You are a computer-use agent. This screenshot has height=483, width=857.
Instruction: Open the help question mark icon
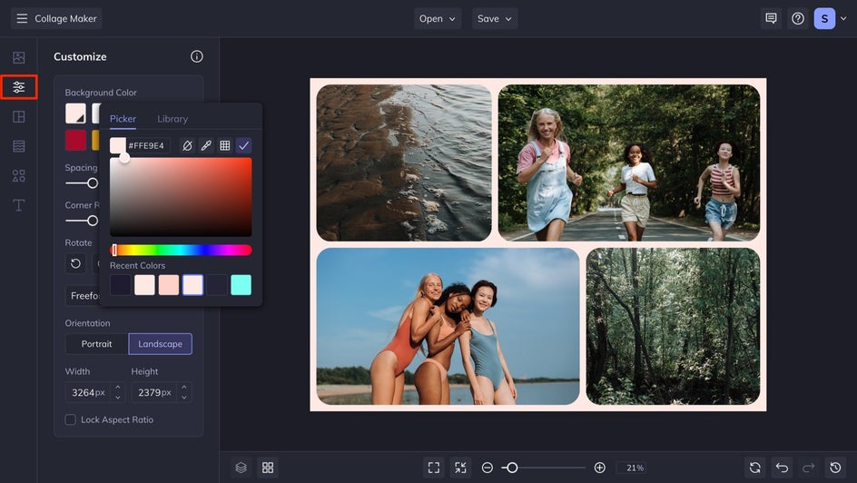pyautogui.click(x=798, y=18)
